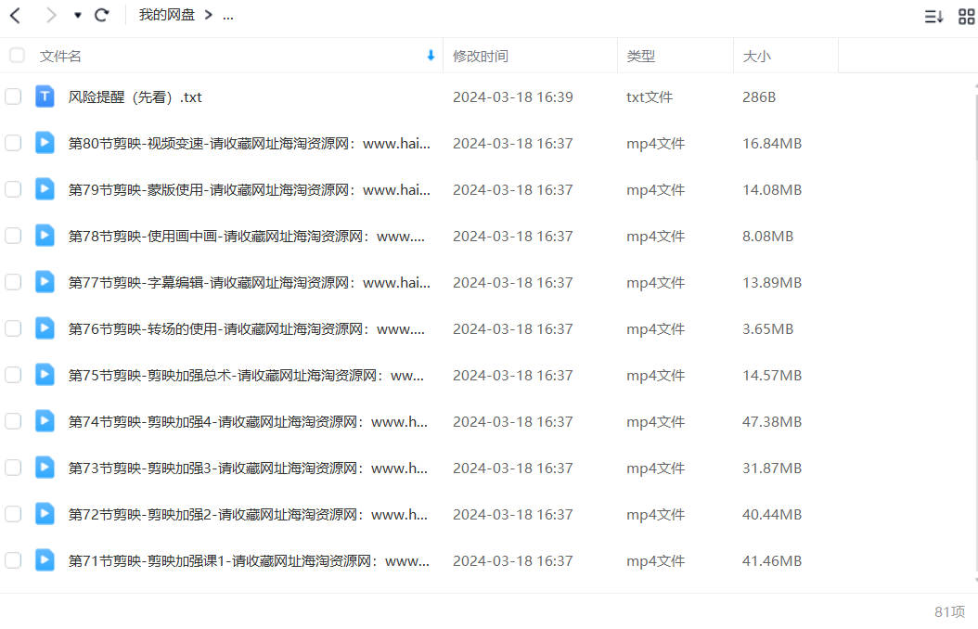Open 我的网盘 breadcrumb
Viewport: 978px width, 629px height.
166,15
